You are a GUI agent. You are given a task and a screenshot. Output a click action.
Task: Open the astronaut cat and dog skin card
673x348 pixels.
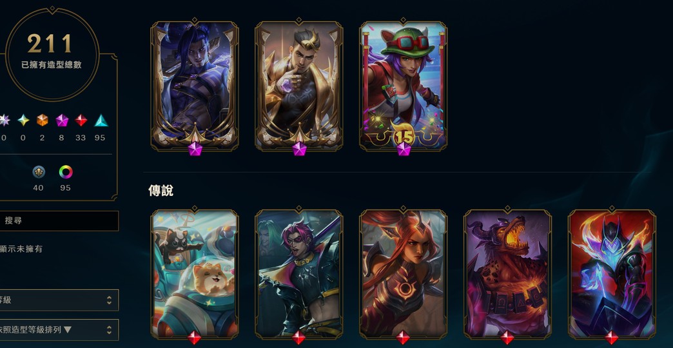coord(195,275)
